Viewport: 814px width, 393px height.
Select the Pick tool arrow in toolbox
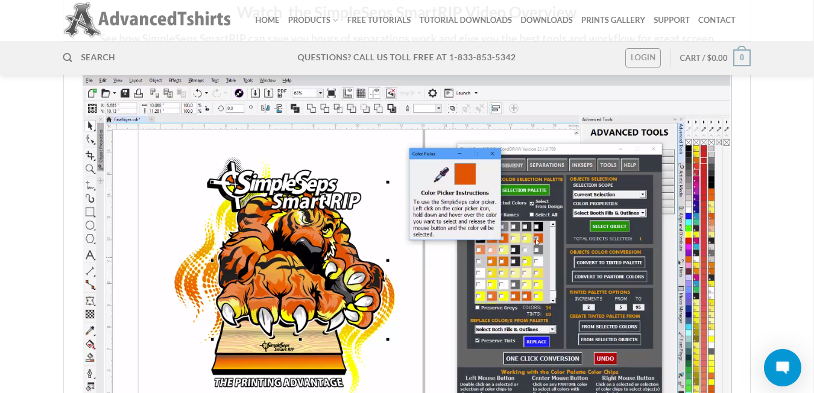pos(90,125)
